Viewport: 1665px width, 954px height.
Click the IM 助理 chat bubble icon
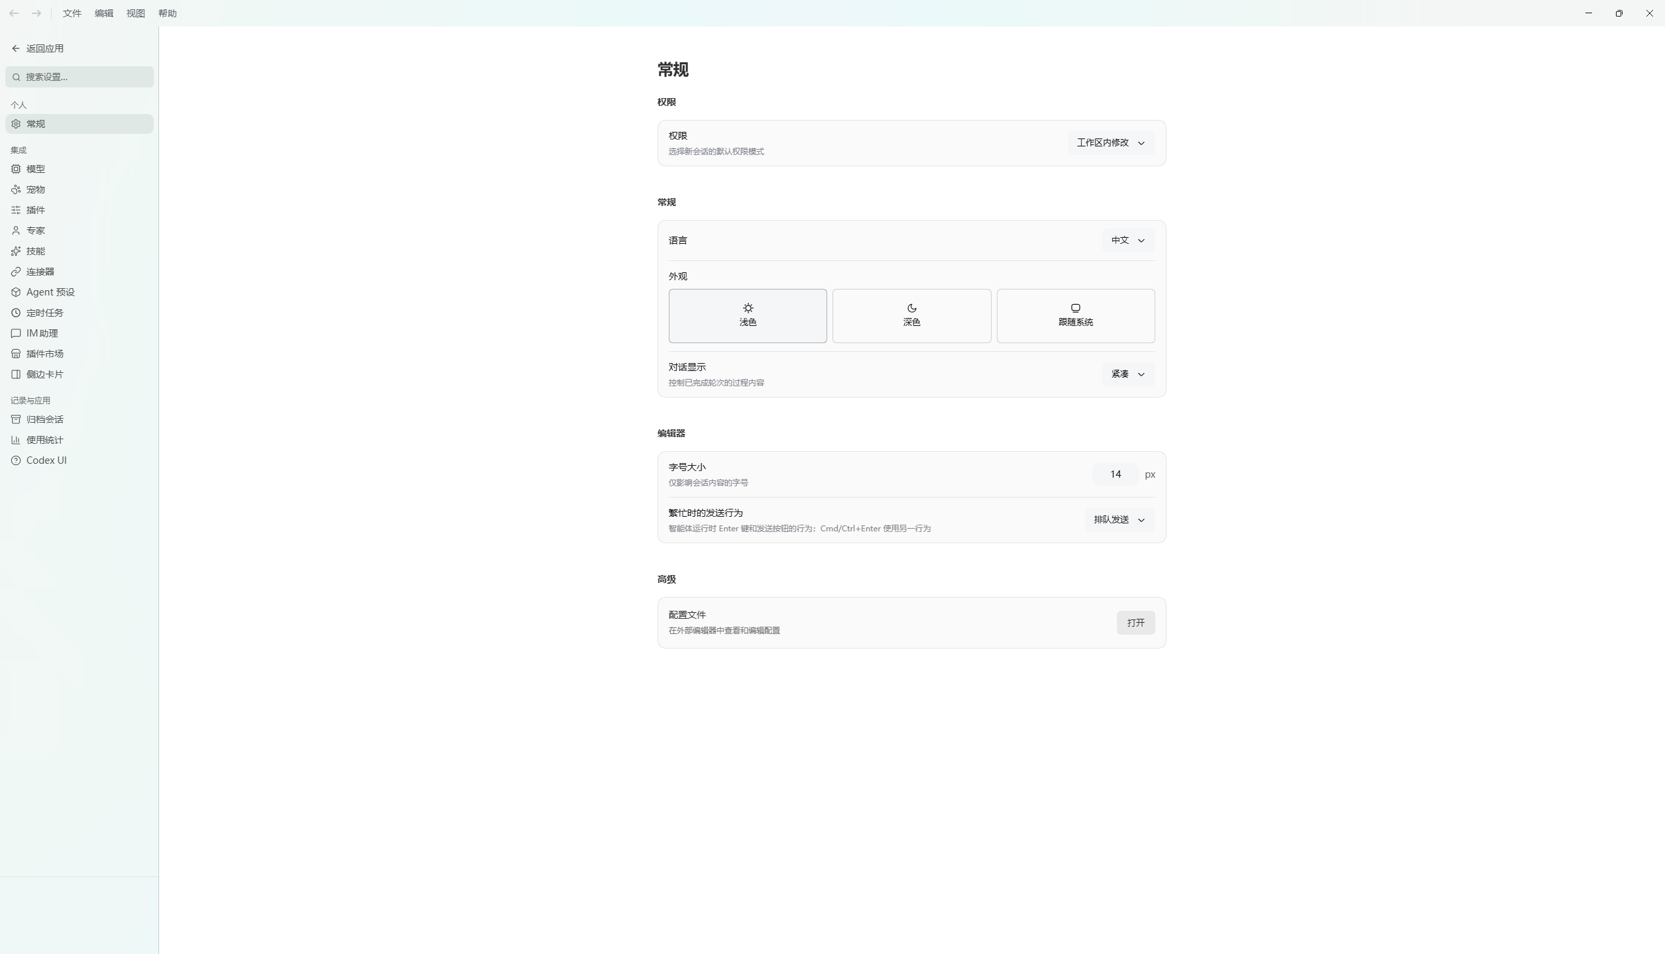point(16,333)
